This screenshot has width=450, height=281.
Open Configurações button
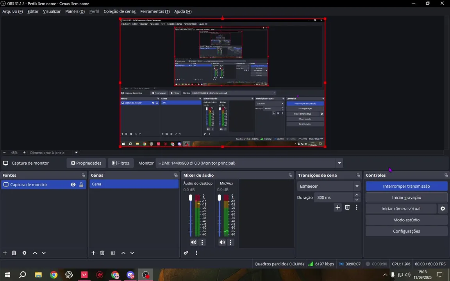click(406, 231)
